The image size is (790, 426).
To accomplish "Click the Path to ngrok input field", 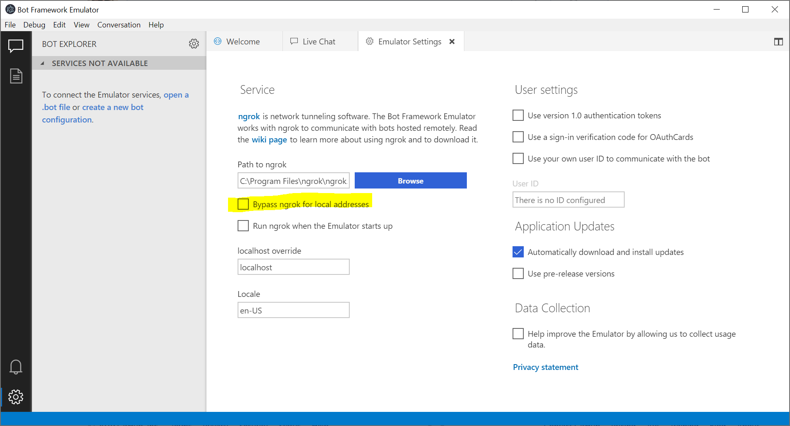I will coord(293,181).
